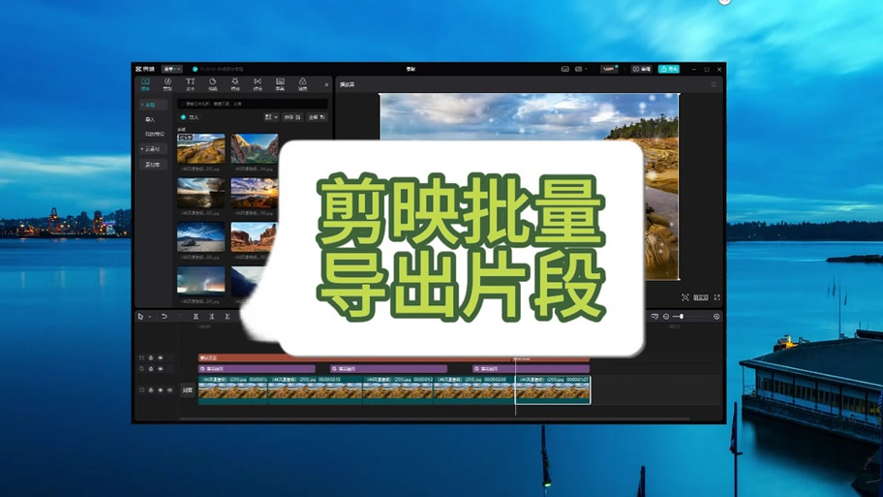Image resolution: width=883 pixels, height=497 pixels.
Task: Click the VIP badge button
Action: tap(609, 69)
